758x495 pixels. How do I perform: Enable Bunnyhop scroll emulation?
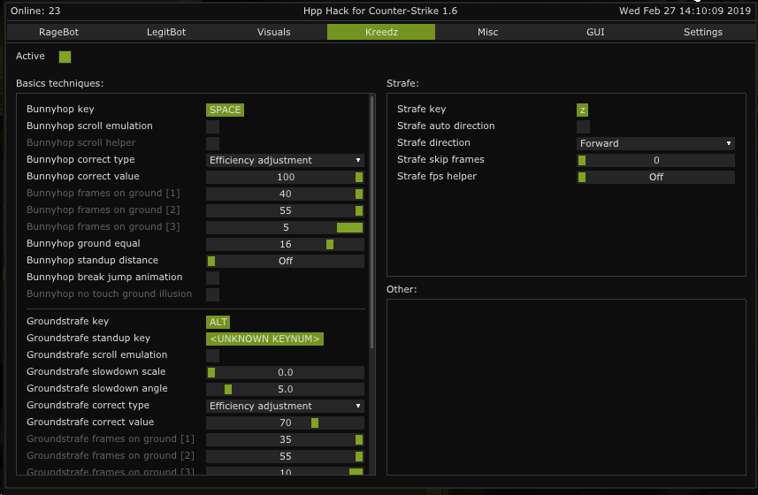pos(212,126)
